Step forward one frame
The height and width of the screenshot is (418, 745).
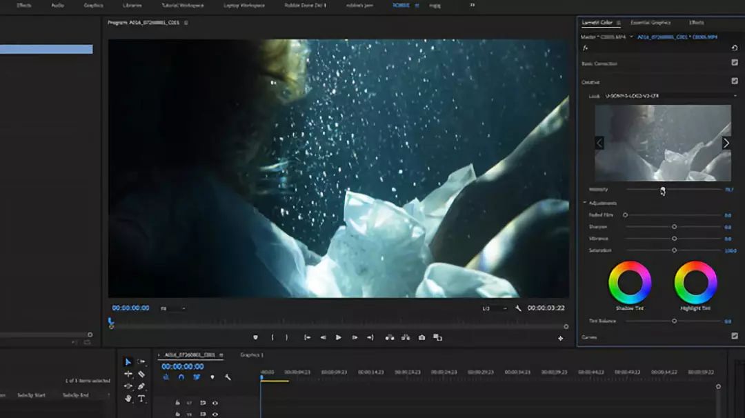click(x=355, y=337)
